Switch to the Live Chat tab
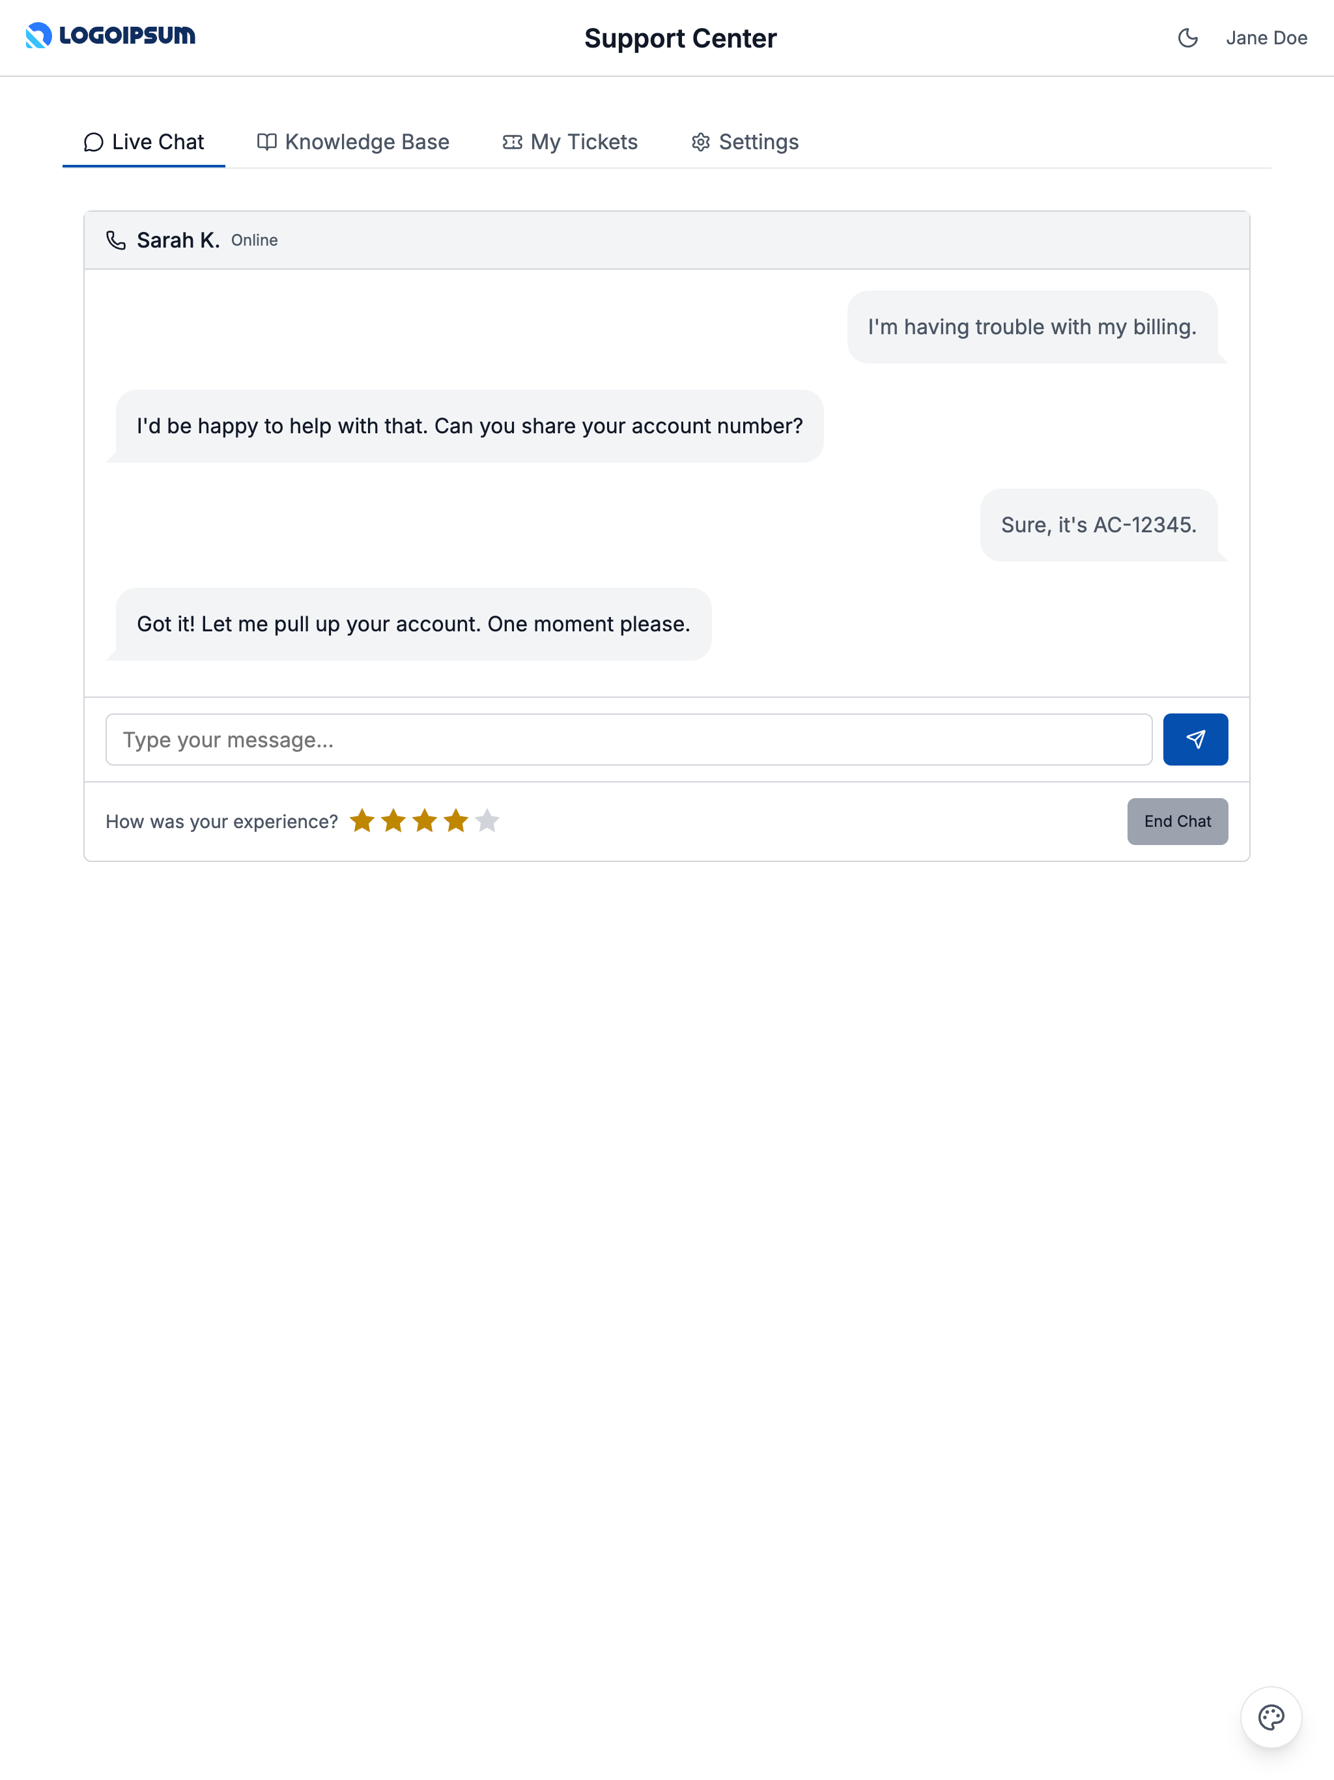 click(144, 143)
